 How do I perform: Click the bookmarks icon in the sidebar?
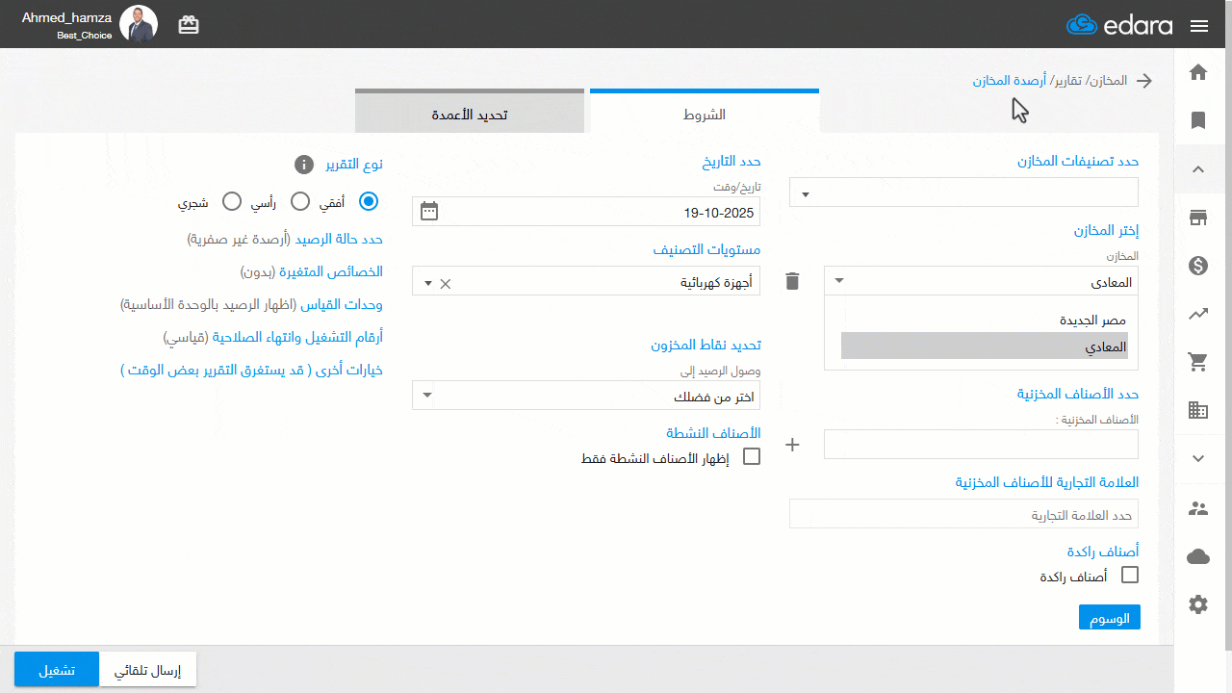(x=1198, y=120)
